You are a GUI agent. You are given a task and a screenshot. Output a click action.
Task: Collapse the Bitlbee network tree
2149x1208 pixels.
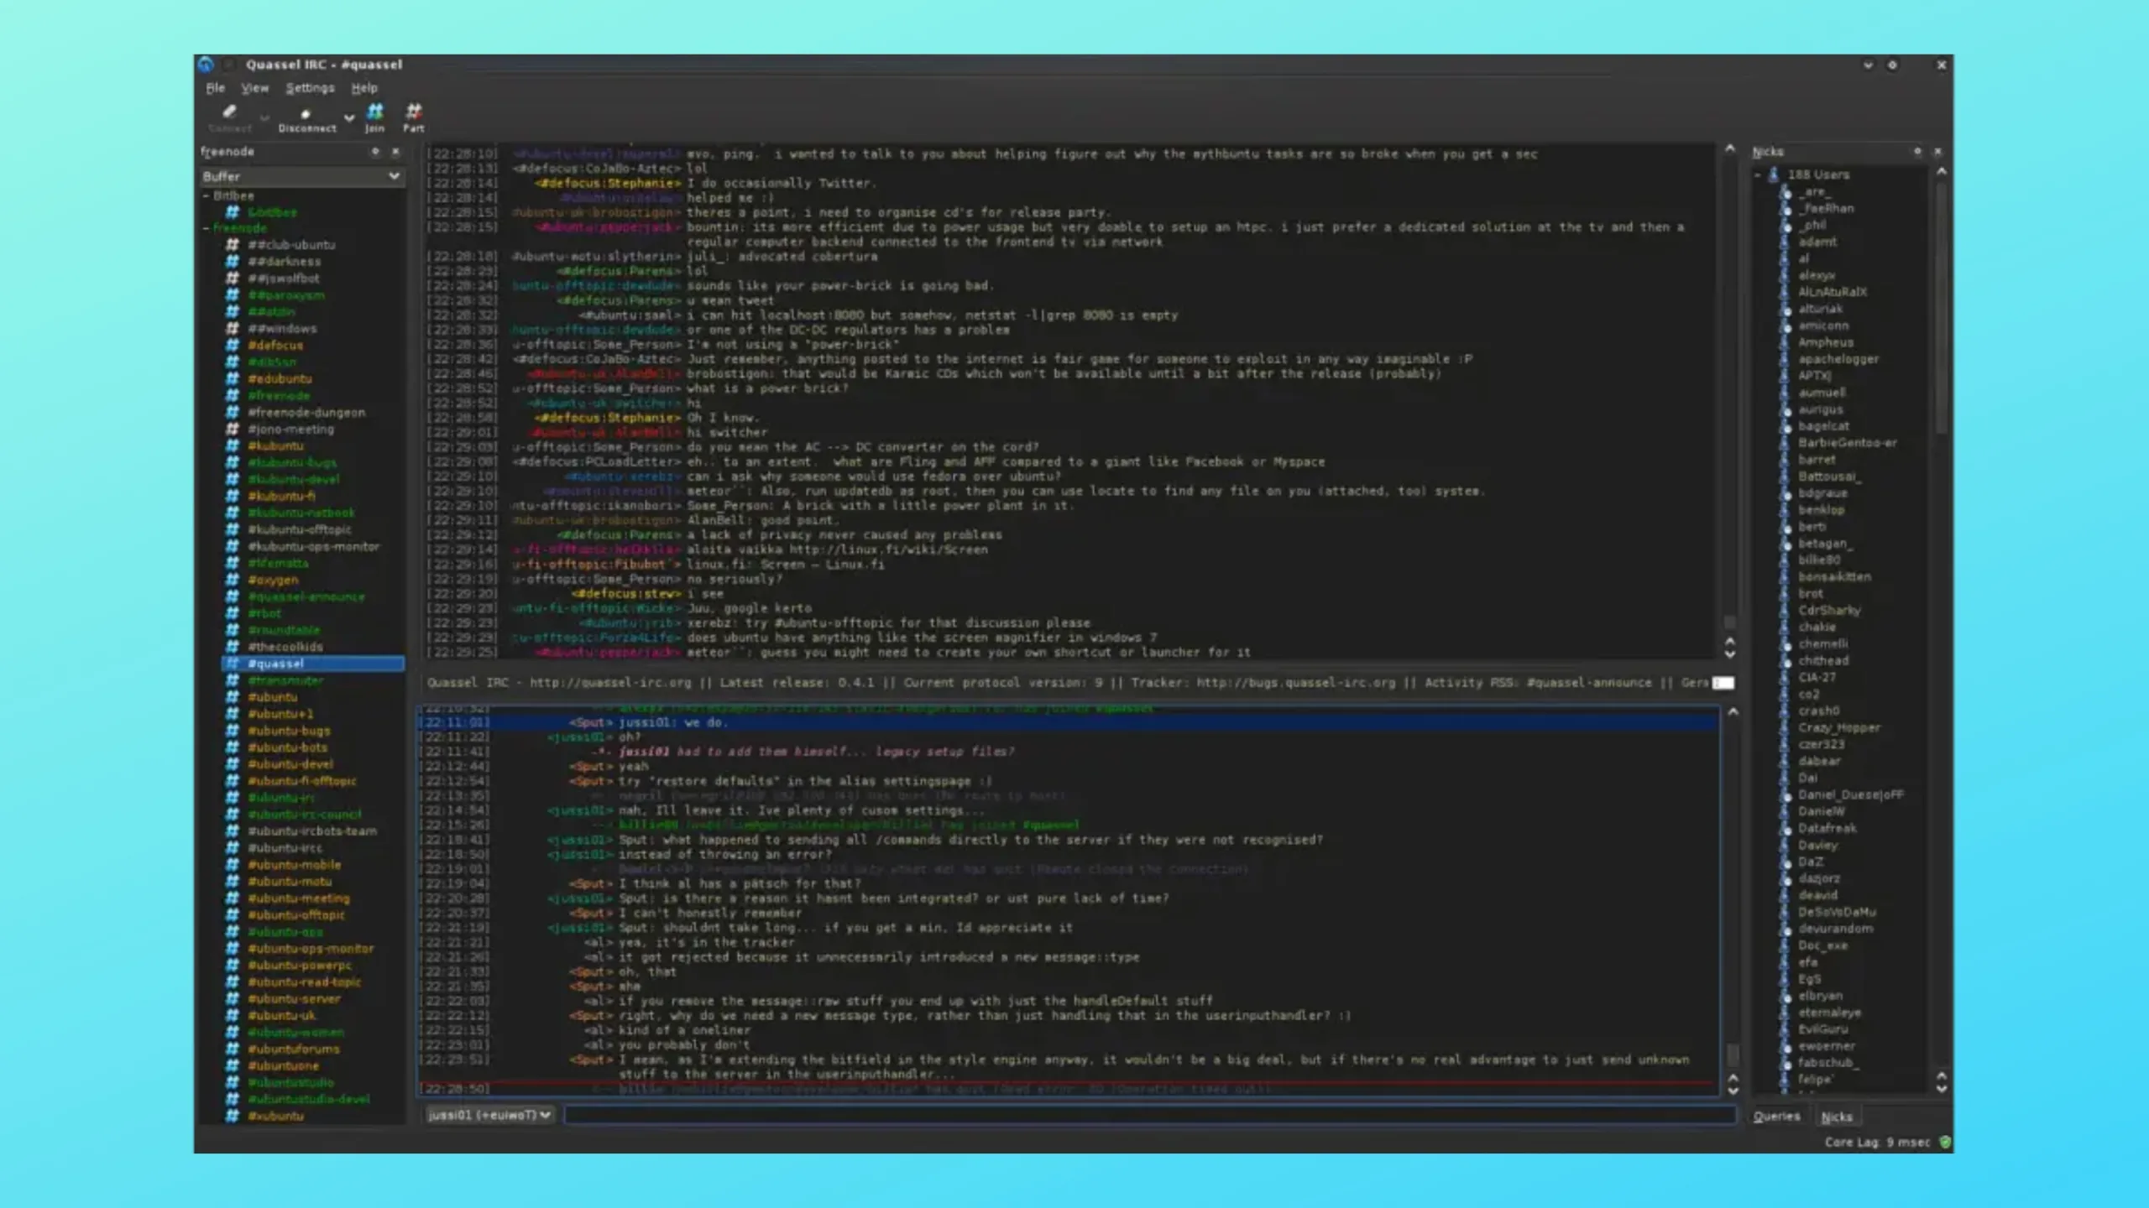click(x=207, y=195)
